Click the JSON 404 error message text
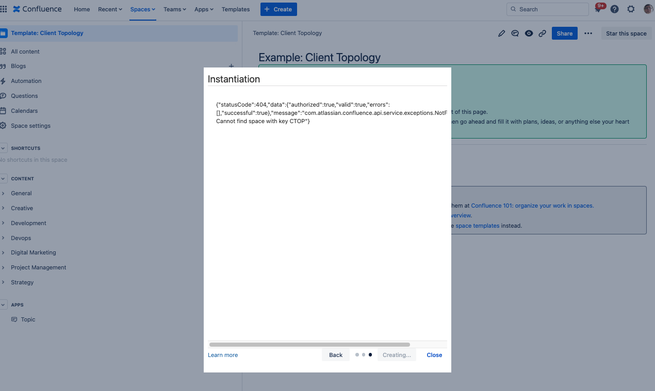The image size is (655, 391). pos(332,113)
